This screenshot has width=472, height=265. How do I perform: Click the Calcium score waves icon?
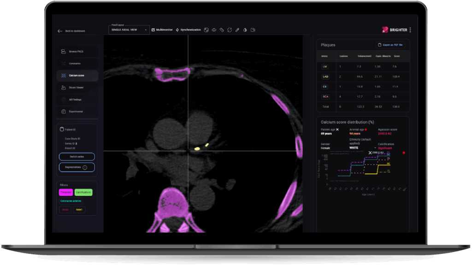point(64,76)
